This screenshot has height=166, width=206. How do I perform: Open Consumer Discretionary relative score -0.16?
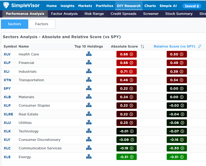click(x=177, y=140)
